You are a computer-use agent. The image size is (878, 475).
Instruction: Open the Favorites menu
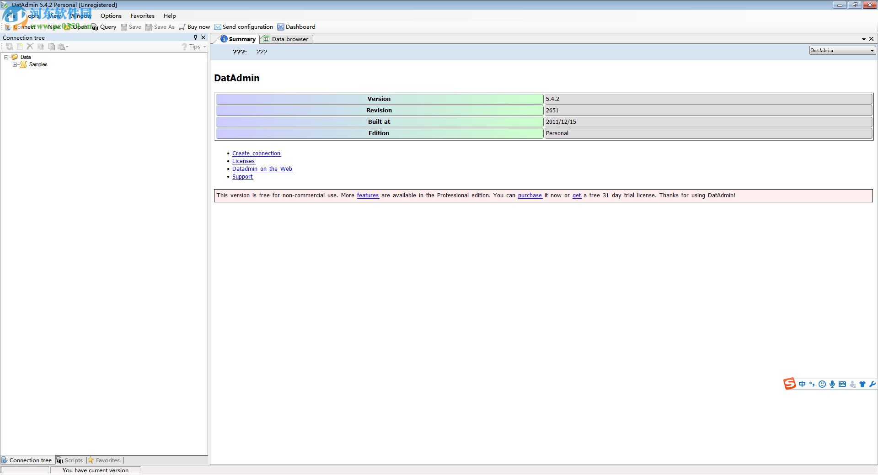pyautogui.click(x=143, y=16)
